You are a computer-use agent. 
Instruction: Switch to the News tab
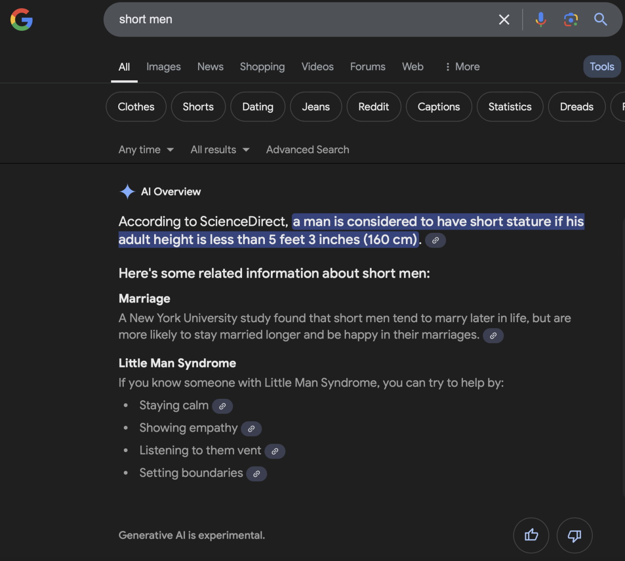[x=210, y=67]
